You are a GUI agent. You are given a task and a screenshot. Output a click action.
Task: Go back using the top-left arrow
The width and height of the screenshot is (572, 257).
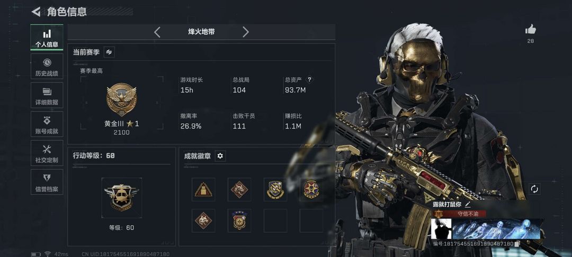(36, 12)
